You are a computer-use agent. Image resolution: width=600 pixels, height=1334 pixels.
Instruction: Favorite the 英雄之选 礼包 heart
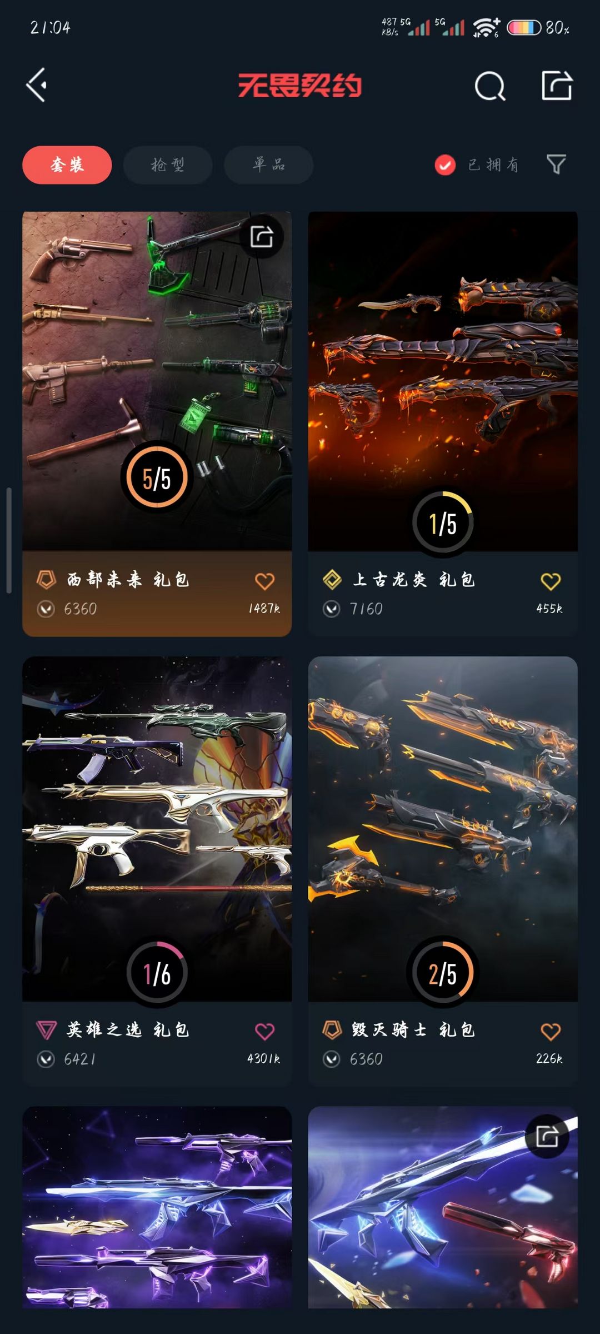pos(264,1031)
